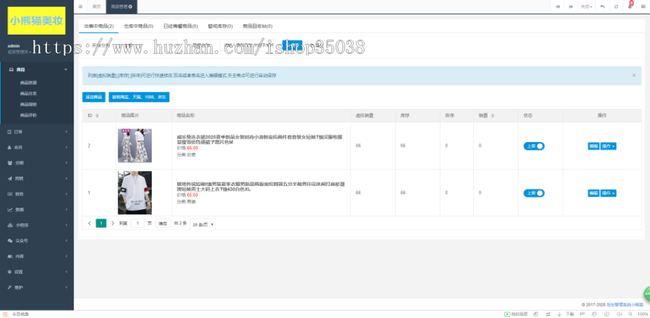The height and width of the screenshot is (318, 650).
Task: Open the notification bell with red badge
Action: pos(628,6)
